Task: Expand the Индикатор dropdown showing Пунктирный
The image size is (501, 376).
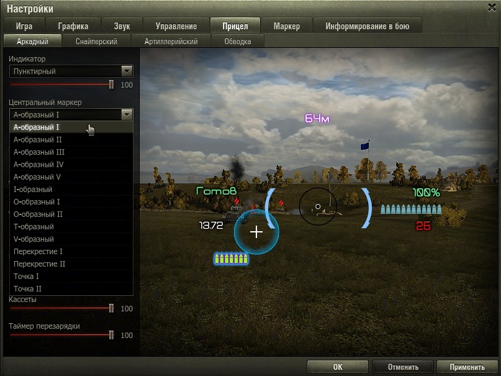Action: pos(71,71)
